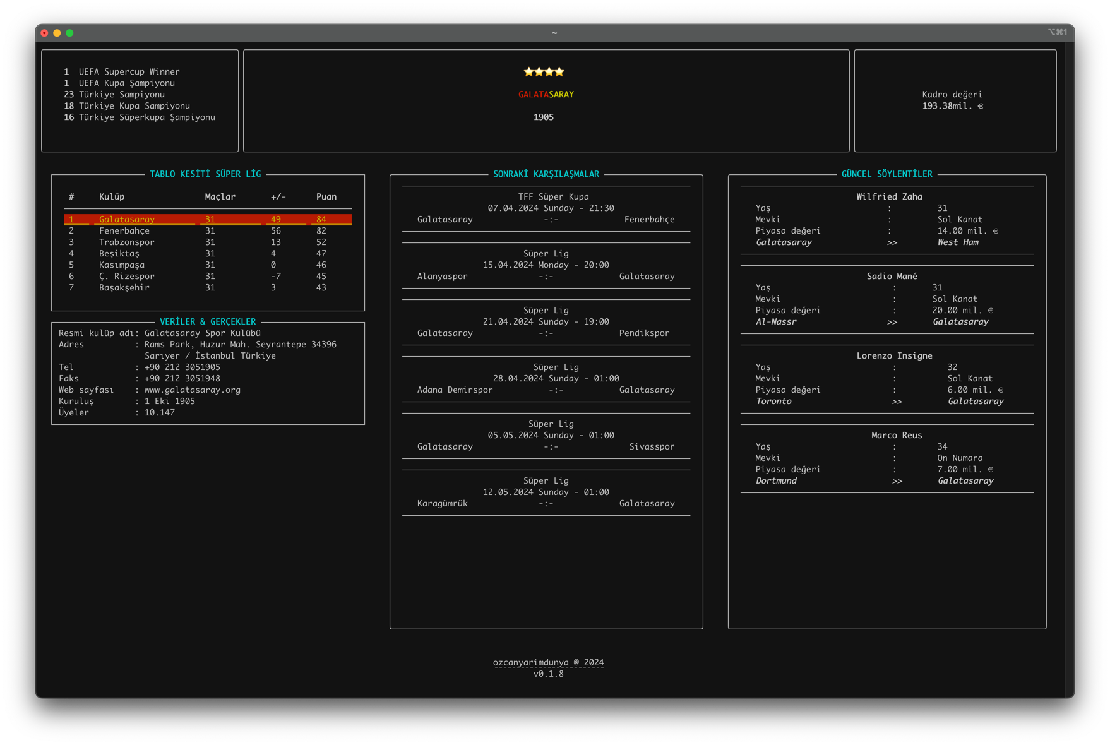The image size is (1110, 745).
Task: Click the +/- column header
Action: pos(278,196)
